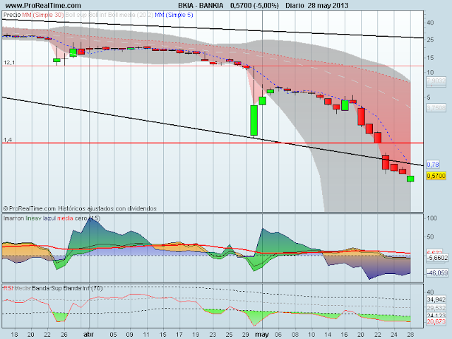Click the 12,1 horizontal line label

click(x=9, y=63)
